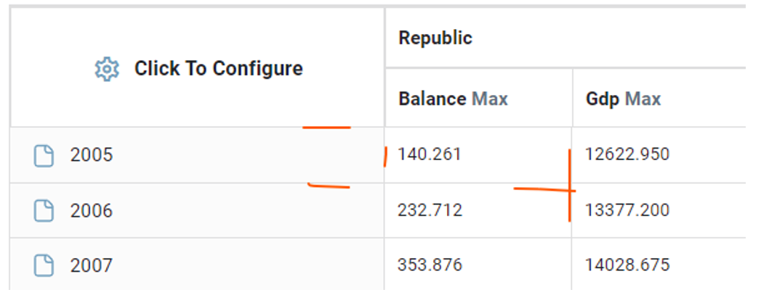Click the Max aggregation label next to Gdp
761x295 pixels.
[x=643, y=99]
